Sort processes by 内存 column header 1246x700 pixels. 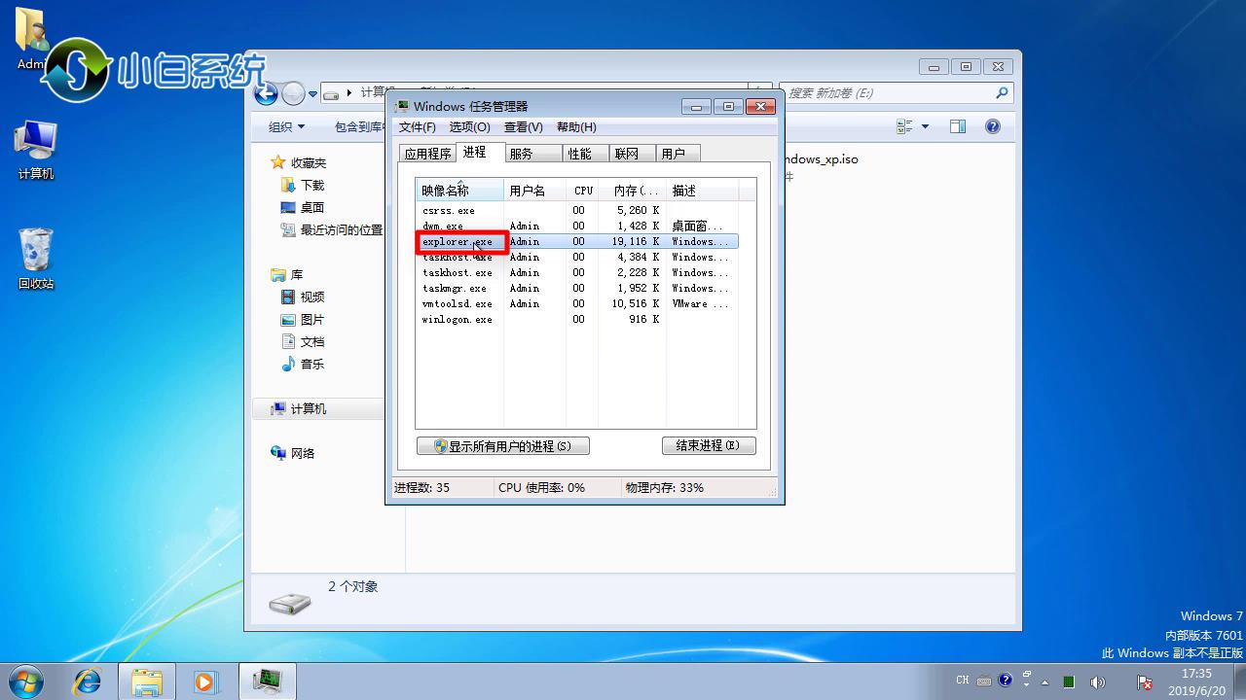pos(631,191)
